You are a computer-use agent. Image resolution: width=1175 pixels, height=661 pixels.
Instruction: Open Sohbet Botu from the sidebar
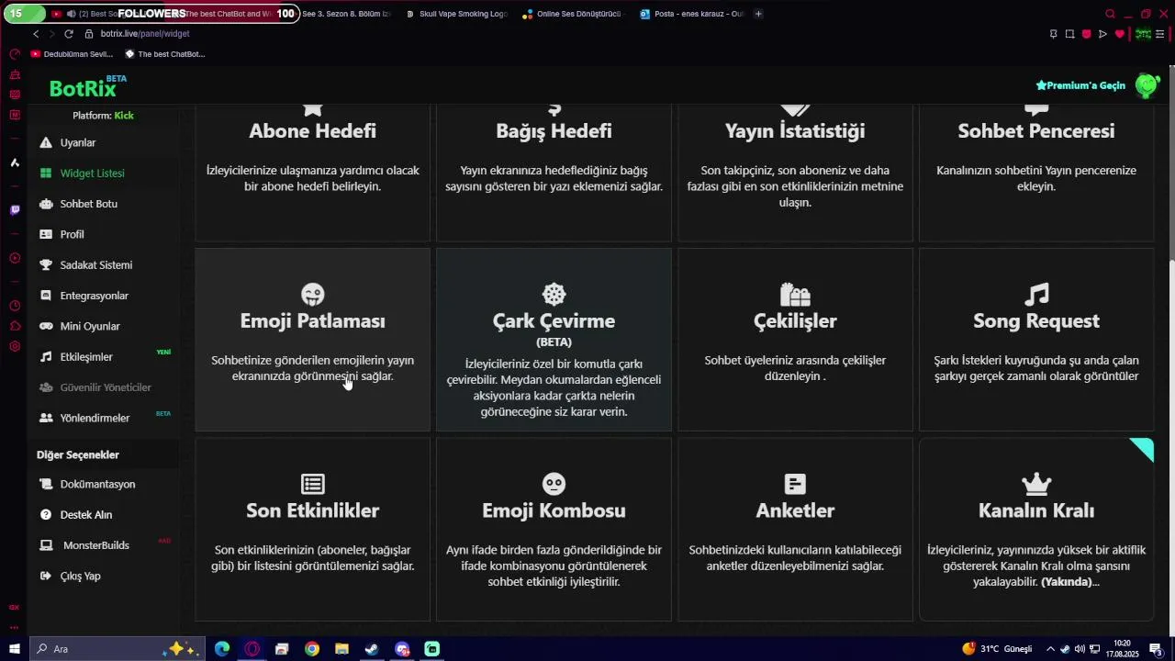pos(88,204)
